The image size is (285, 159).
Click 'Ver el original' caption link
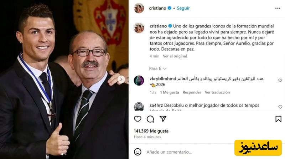click(x=175, y=56)
